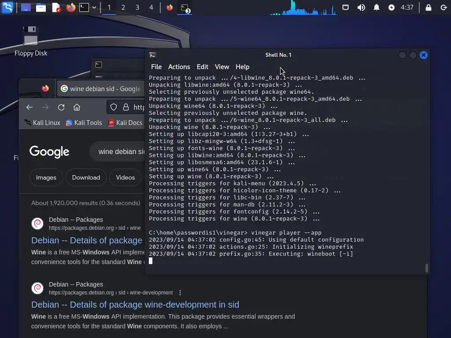Expand the terminal launcher dropdown arrow
Image resolution: width=451 pixels, height=338 pixels.
click(94, 7)
